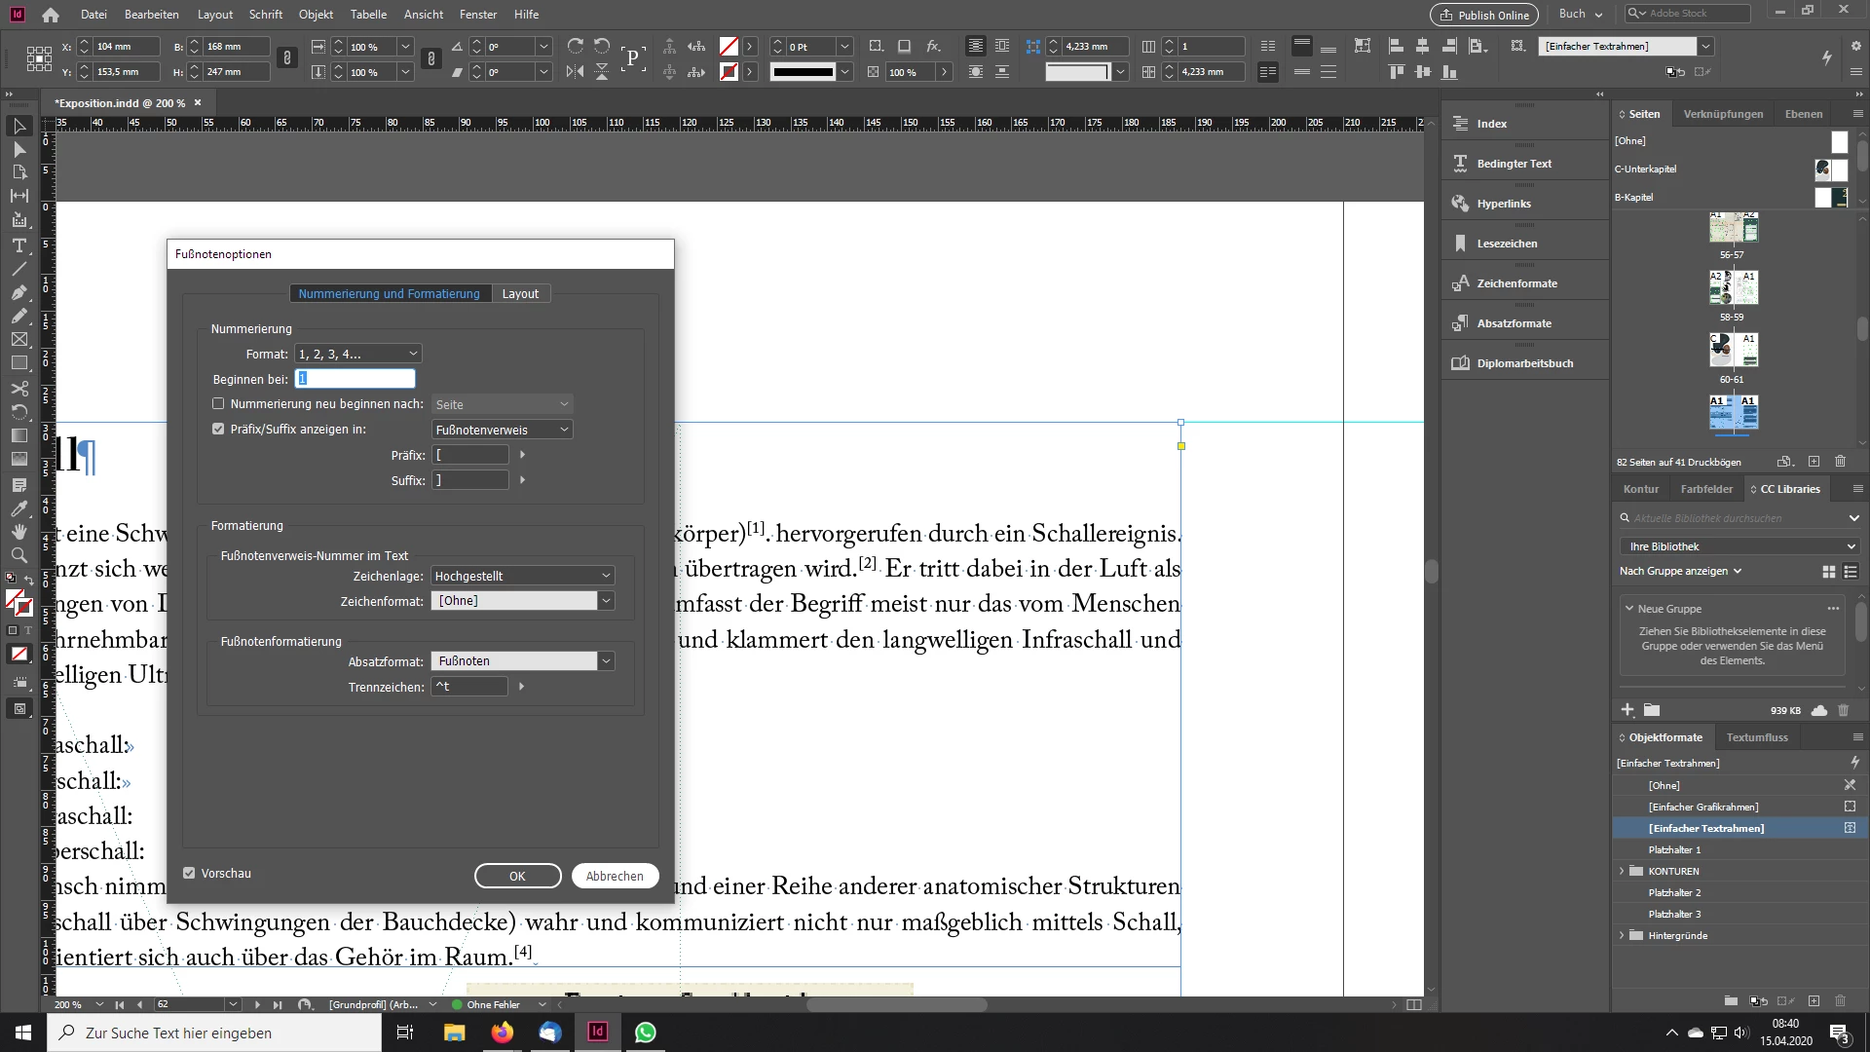Open the Absatzformate panel
Image resolution: width=1870 pixels, height=1052 pixels.
pyautogui.click(x=1514, y=323)
